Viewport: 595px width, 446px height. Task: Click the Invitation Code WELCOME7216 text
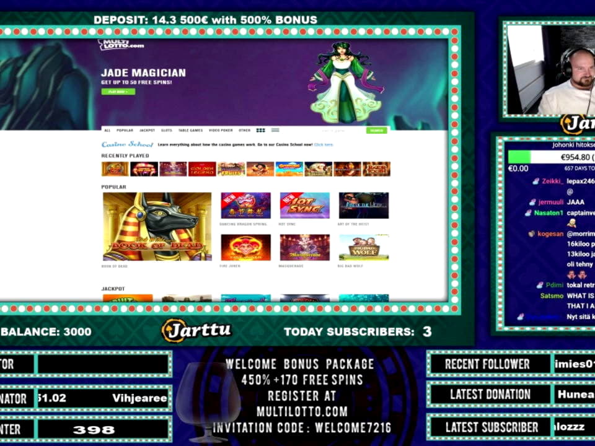click(x=302, y=428)
